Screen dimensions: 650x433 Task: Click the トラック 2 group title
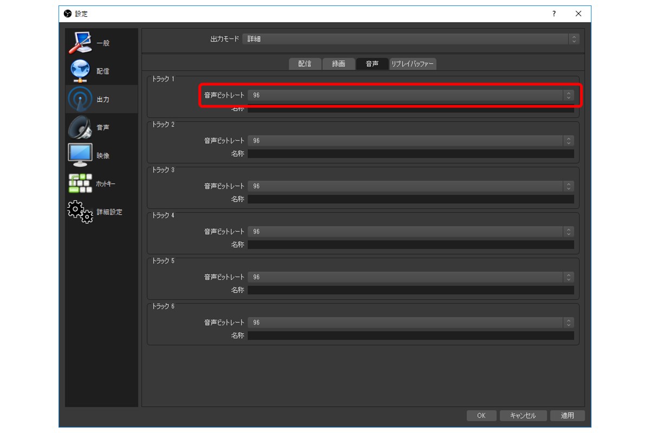click(x=163, y=124)
